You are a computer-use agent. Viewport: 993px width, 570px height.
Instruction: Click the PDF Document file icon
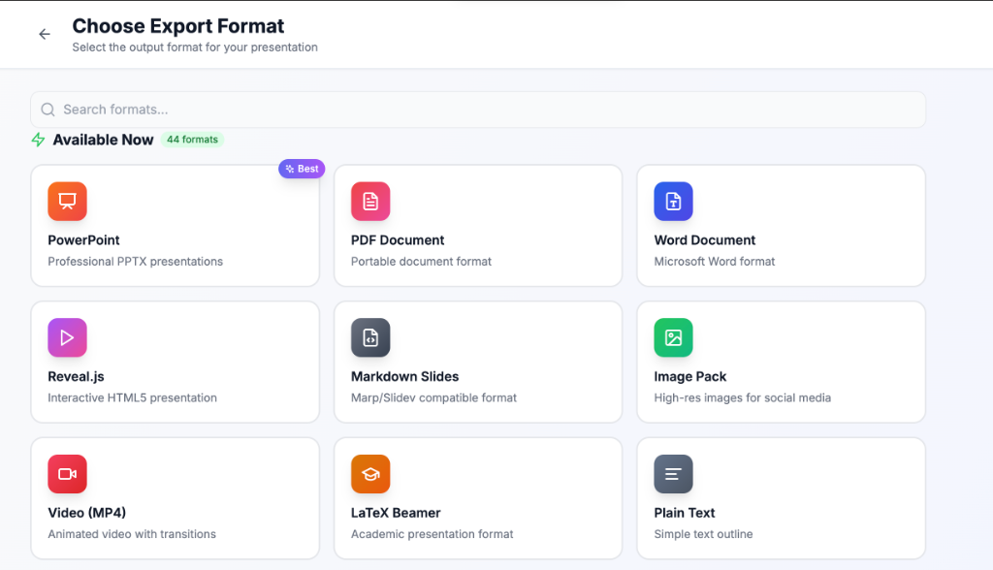click(x=369, y=201)
